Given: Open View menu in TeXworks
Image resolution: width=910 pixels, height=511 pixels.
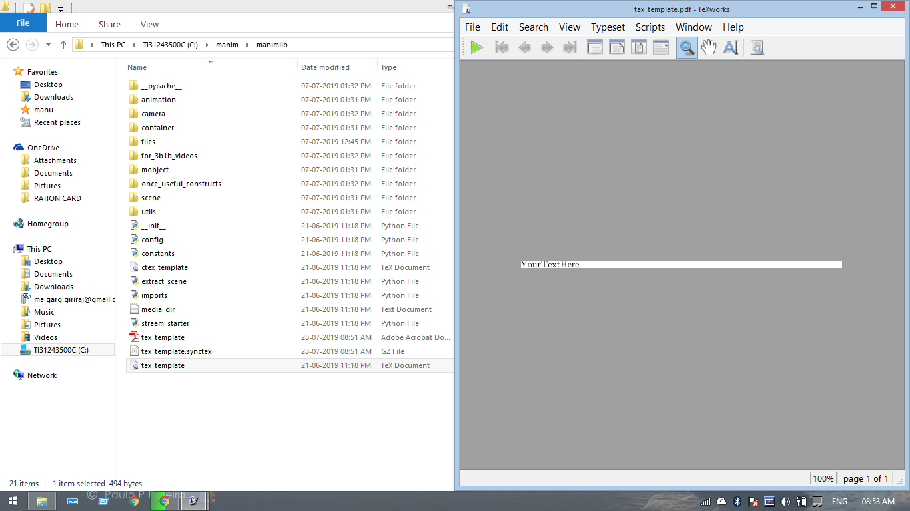Looking at the screenshot, I should (x=570, y=27).
